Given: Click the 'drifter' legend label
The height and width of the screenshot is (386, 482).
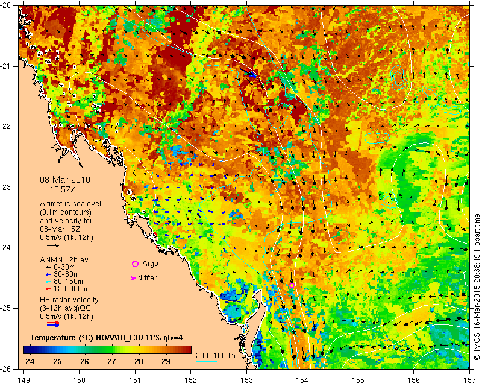Looking at the screenshot, I should point(147,278).
